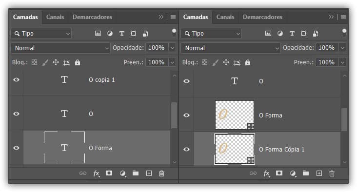Link layers icon in left panel footer

[x=83, y=173]
